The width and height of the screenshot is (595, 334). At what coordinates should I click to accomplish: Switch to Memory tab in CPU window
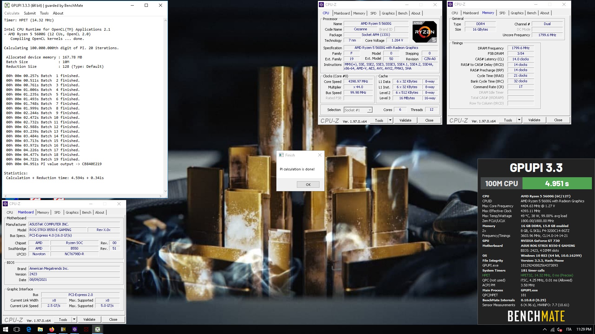359,13
